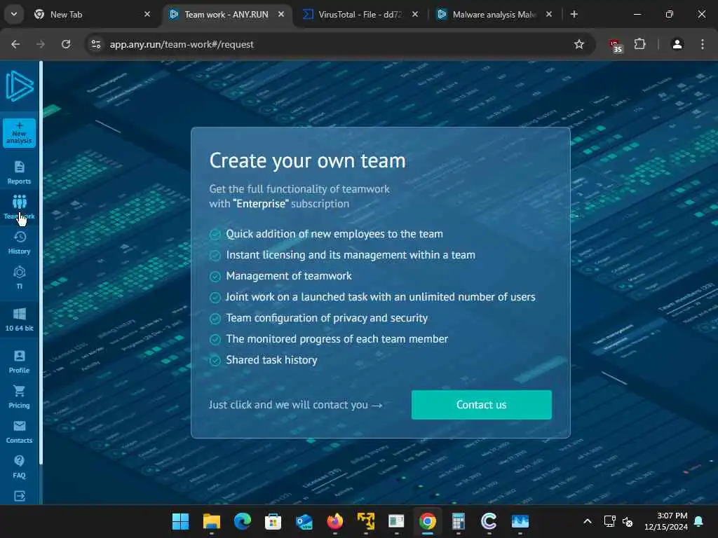Open Microsoft Store from taskbar
718x538 pixels.
tap(273, 521)
